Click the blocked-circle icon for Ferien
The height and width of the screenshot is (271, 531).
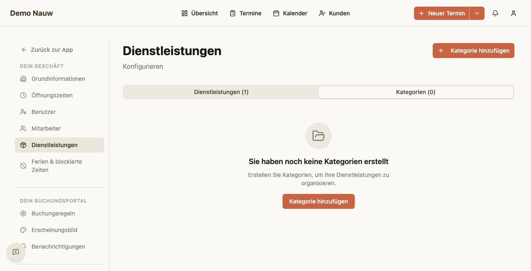click(23, 166)
